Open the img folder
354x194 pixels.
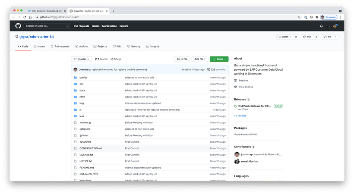pos(82,103)
